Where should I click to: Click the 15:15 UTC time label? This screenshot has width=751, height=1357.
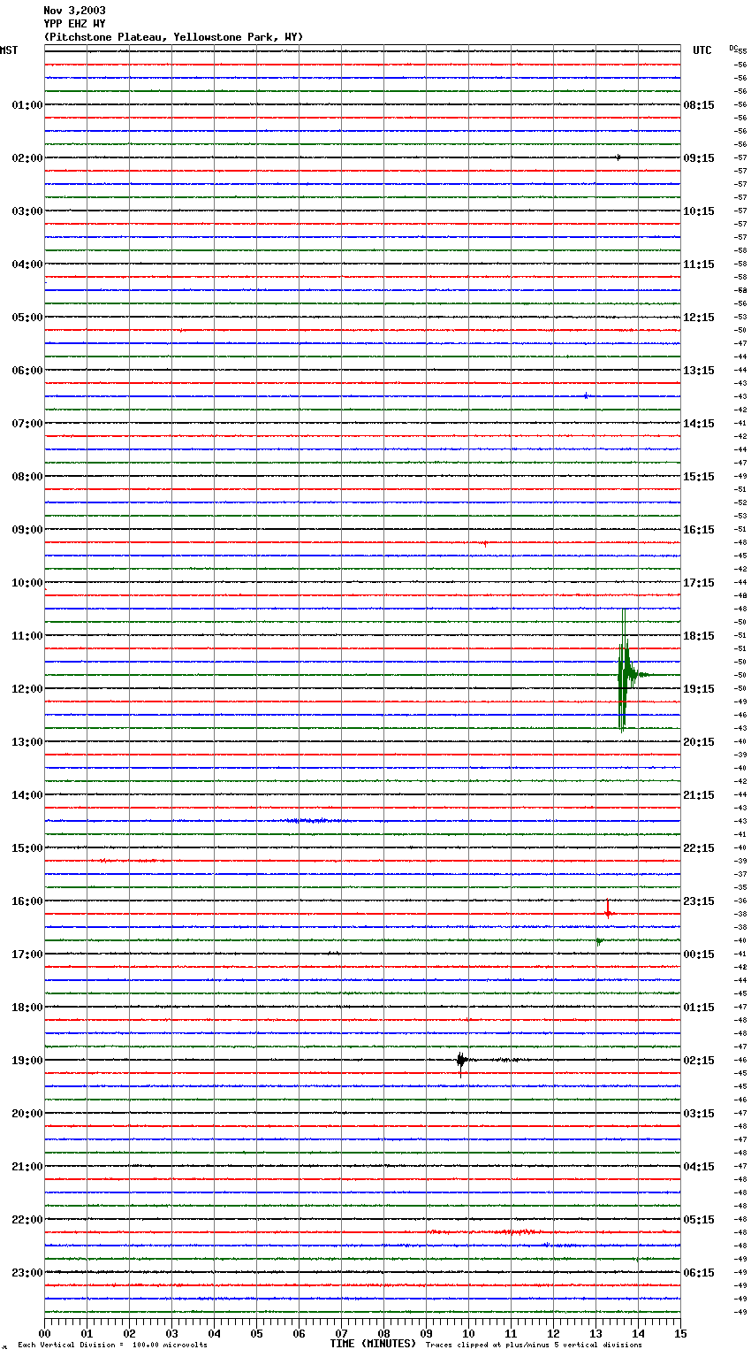(x=699, y=477)
